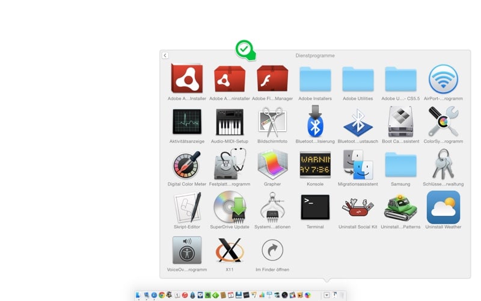Launch Migrationsassistent
Viewport: 481px width, 301px height.
click(358, 164)
